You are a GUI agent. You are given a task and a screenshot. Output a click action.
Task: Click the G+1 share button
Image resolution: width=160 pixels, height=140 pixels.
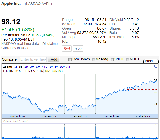pyautogui.click(x=67, y=48)
